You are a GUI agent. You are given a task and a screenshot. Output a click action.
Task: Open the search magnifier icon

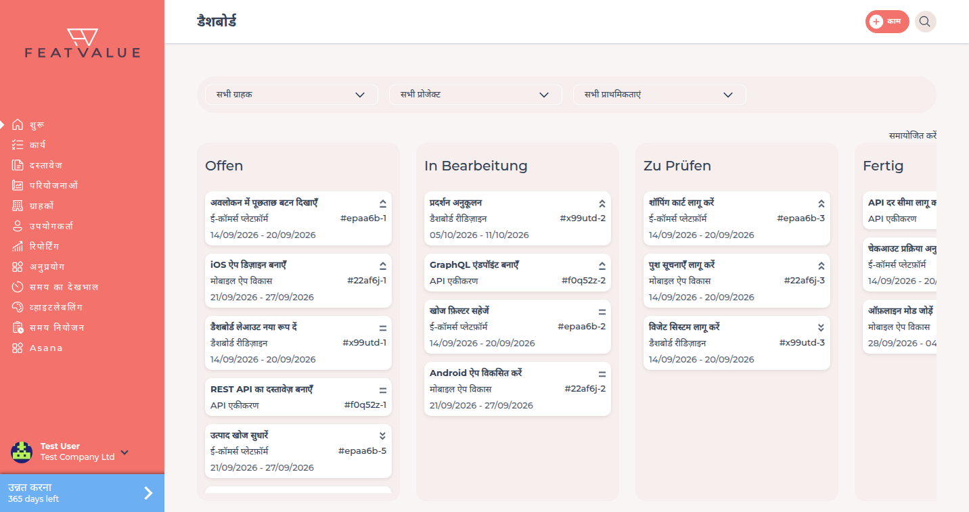(x=925, y=22)
